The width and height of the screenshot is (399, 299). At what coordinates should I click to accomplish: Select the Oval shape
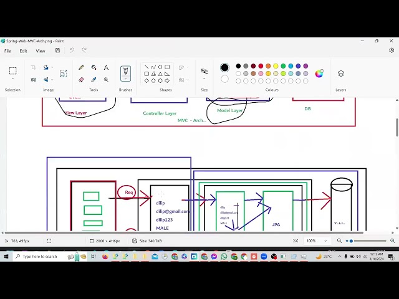160,67
